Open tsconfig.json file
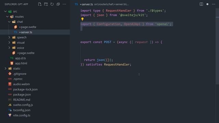The image size is (219, 123). [x=22, y=110]
